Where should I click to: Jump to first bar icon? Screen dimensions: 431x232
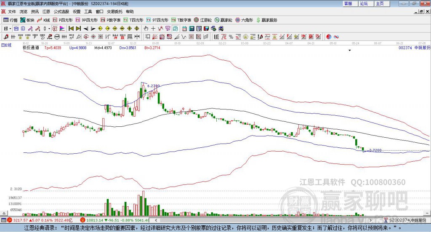[x=71, y=29]
